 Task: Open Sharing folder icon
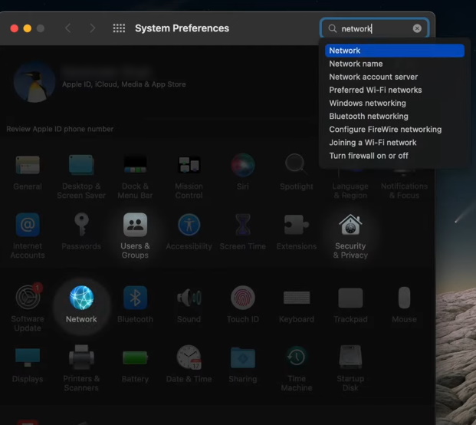coord(243,357)
